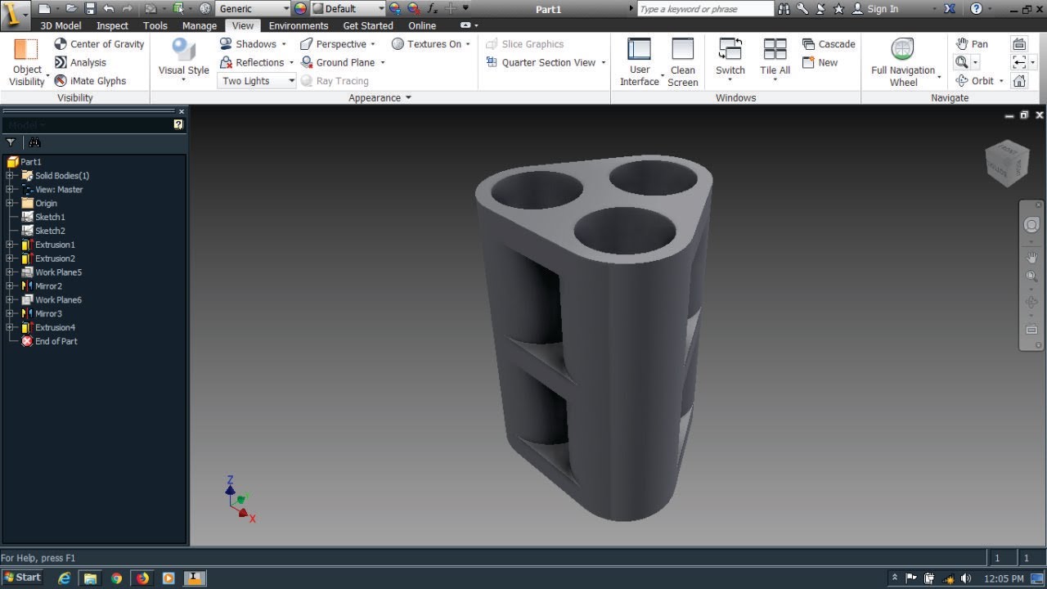Click the New file icon in quick access toolbar
The height and width of the screenshot is (589, 1047).
(x=45, y=8)
